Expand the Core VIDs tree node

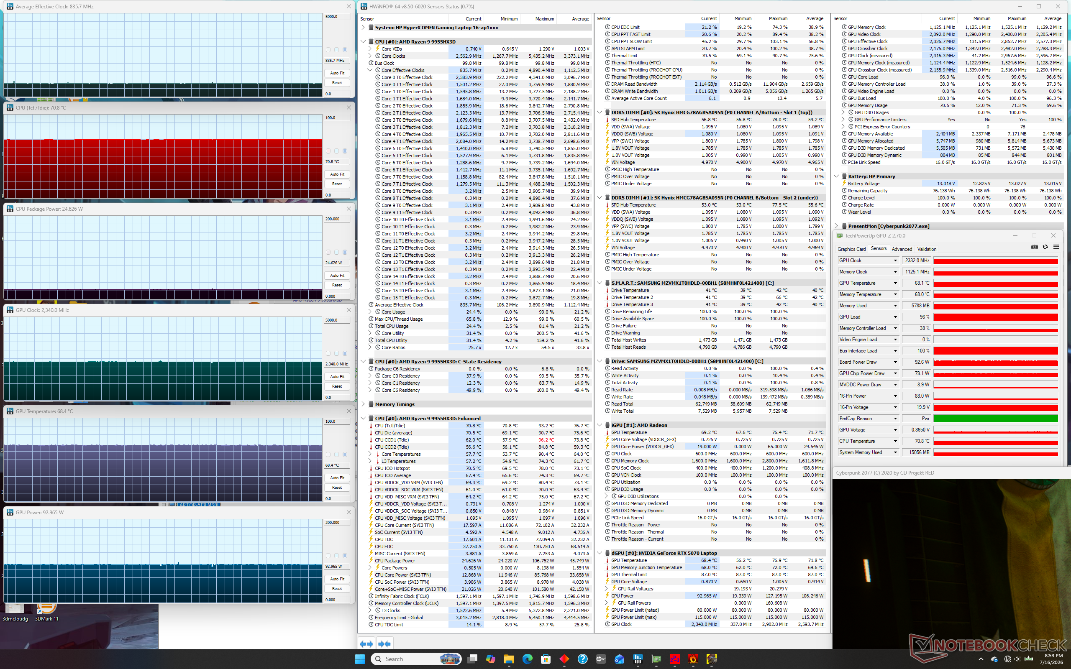click(x=370, y=49)
